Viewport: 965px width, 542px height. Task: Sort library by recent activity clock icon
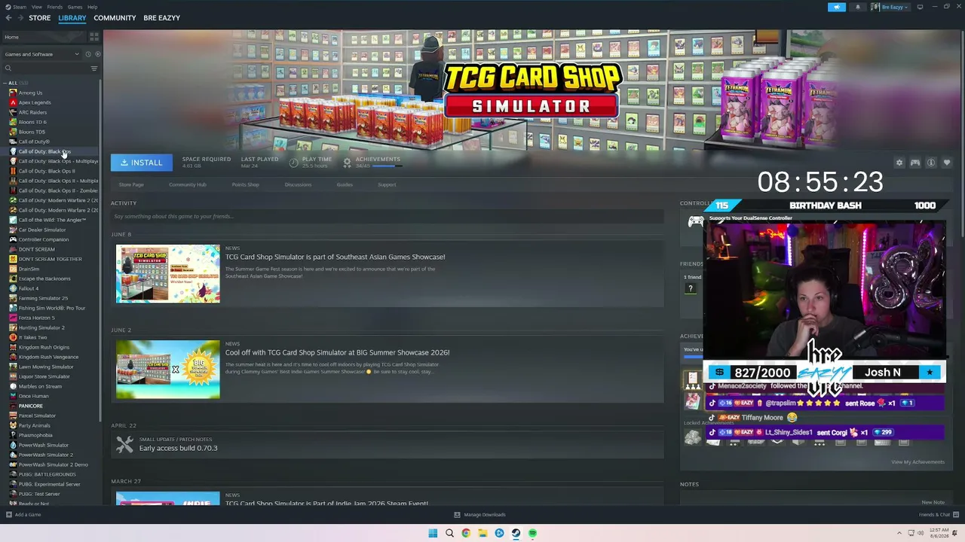point(87,54)
